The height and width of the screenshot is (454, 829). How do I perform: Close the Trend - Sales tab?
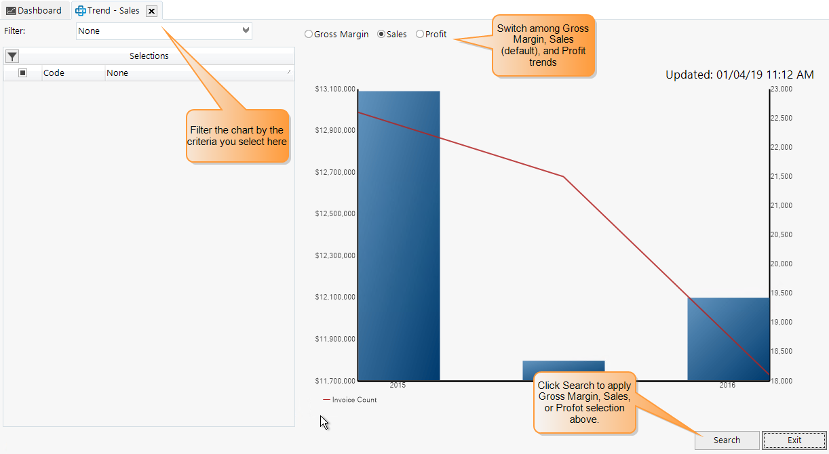pyautogui.click(x=151, y=10)
